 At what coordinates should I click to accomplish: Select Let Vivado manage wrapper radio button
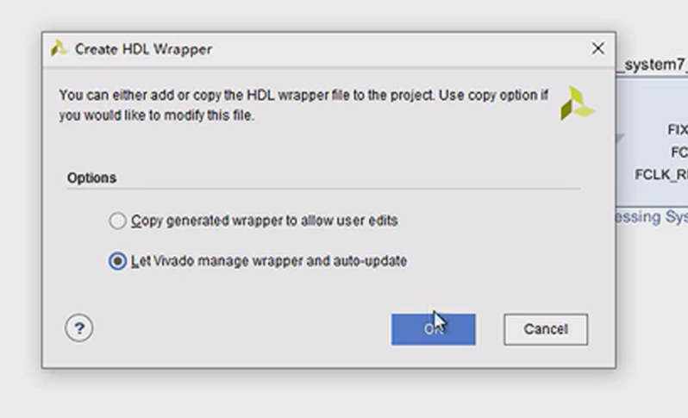(x=117, y=261)
